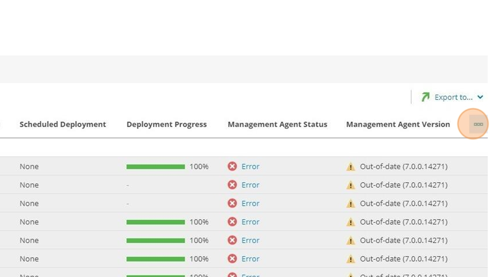Click red error icon in sixth row

pos(232,259)
